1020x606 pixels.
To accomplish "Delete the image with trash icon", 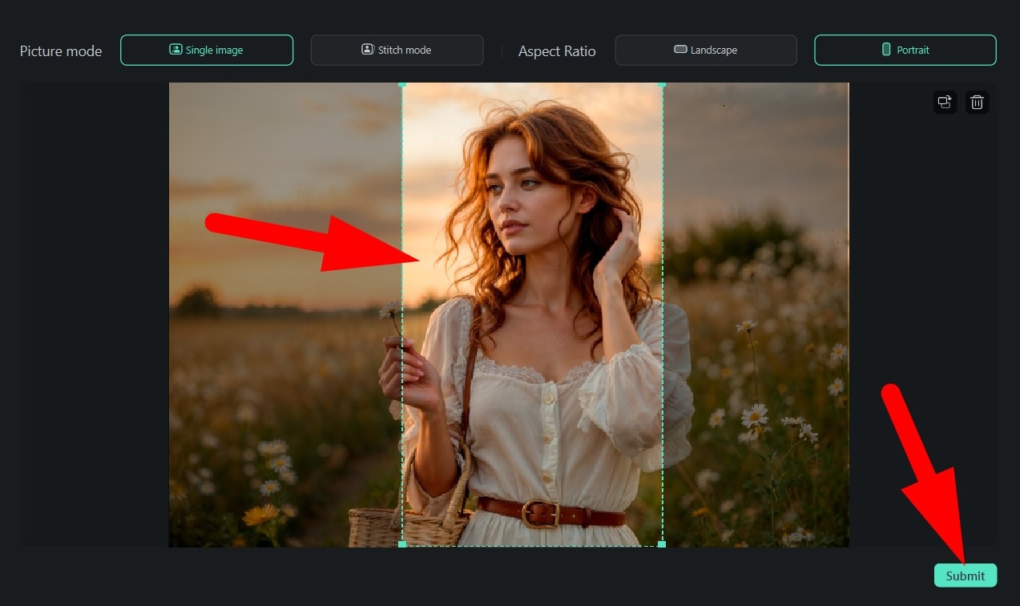I will pos(977,102).
